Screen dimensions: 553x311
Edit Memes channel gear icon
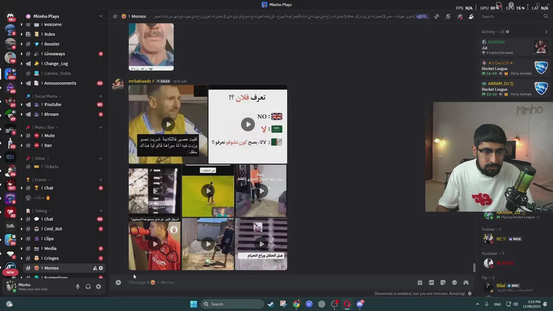point(101,268)
